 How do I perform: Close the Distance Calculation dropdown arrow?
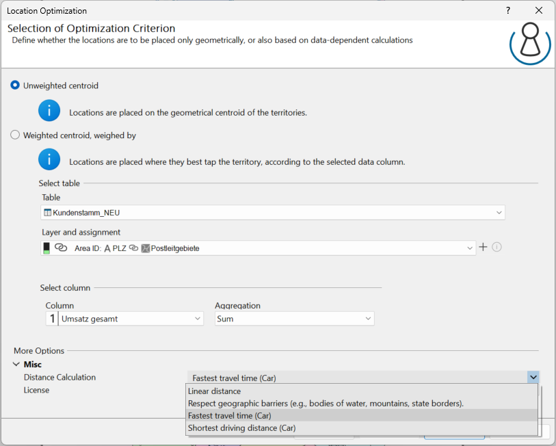coord(533,378)
